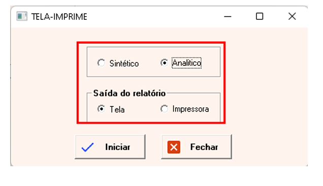323x186 pixels.
Task: Select the Analítico radio button
Action: [x=164, y=63]
